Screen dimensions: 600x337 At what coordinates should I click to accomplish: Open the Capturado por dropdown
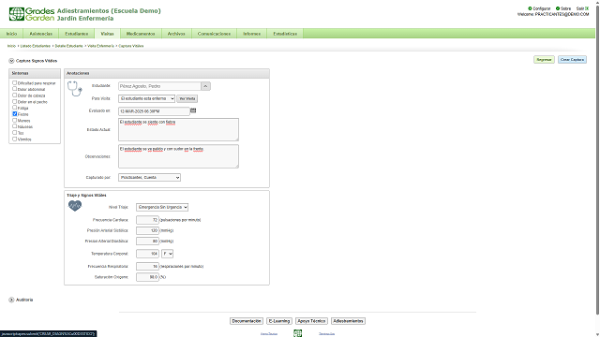(149, 177)
